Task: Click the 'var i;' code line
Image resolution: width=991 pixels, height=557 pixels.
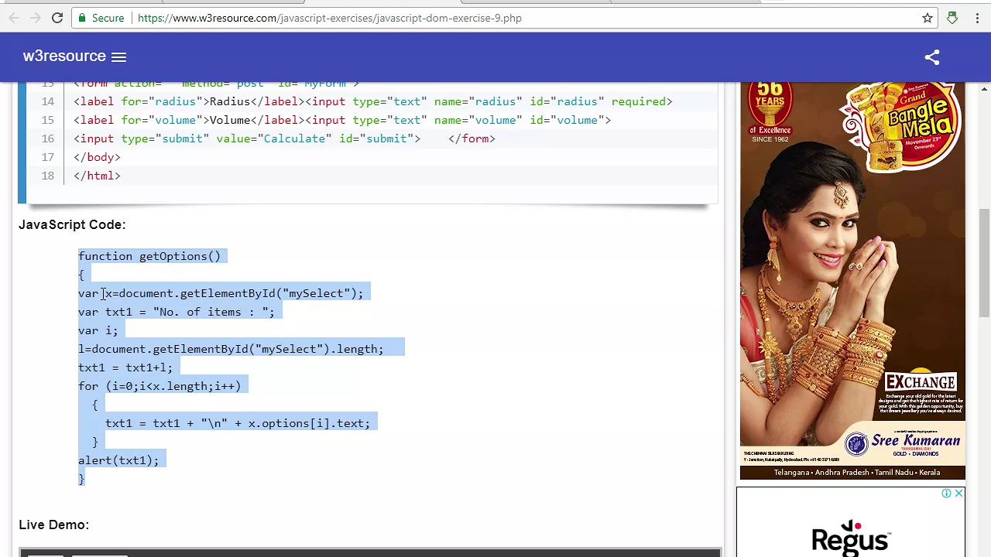Action: tap(98, 330)
